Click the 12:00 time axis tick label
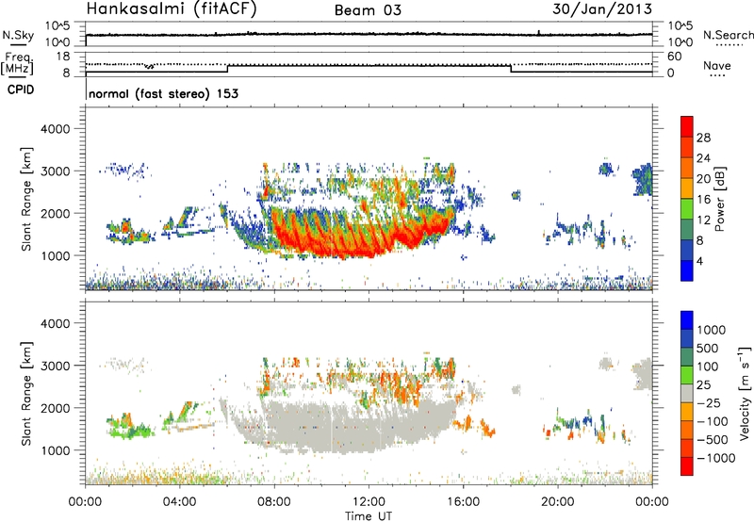 click(369, 502)
